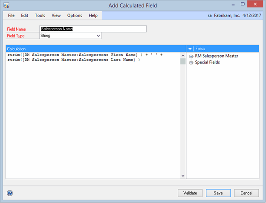Click the Field Name label

point(17,29)
